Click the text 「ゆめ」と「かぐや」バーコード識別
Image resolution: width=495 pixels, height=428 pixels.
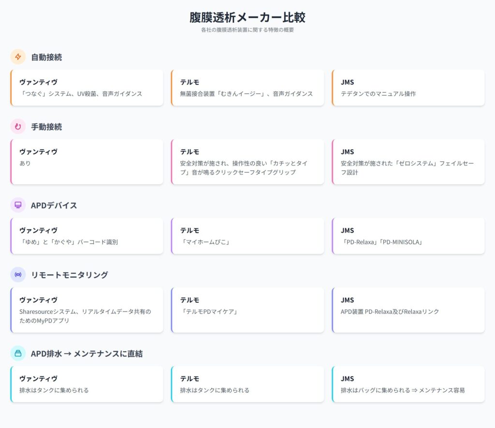coord(69,242)
